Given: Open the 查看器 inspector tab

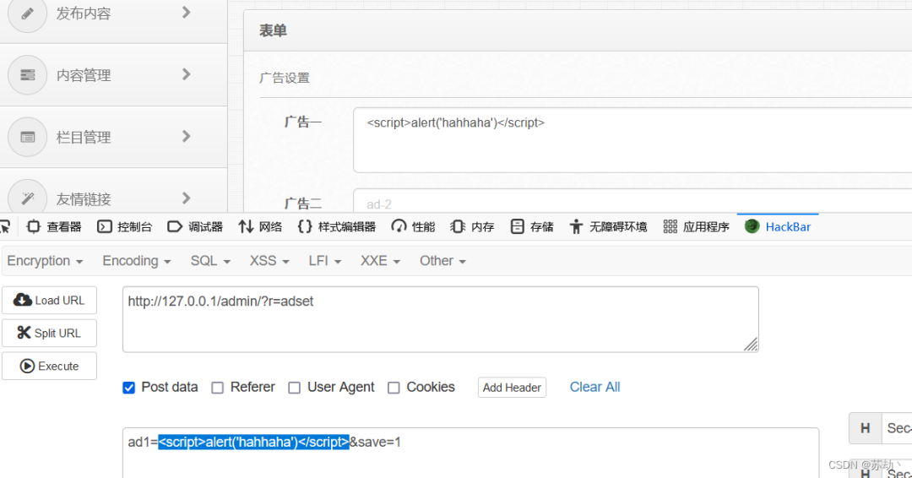Looking at the screenshot, I should [x=54, y=227].
